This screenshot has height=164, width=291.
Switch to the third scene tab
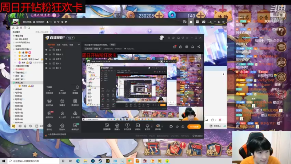[65, 44]
